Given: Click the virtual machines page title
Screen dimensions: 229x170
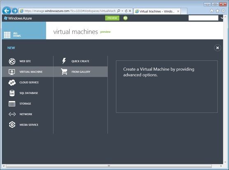Looking at the screenshot, I should point(75,32).
